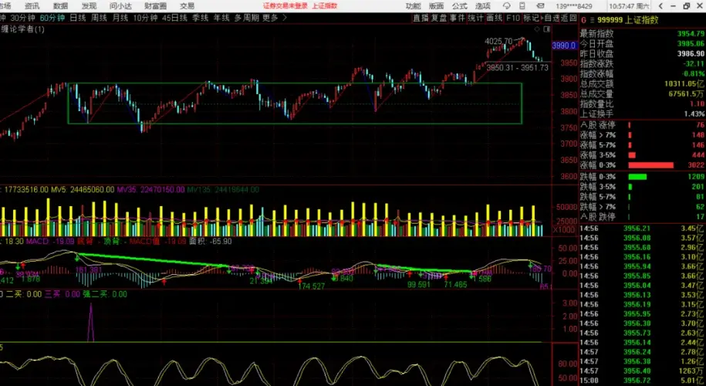The width and height of the screenshot is (706, 386).
Task: Click the panel layout icon atop the chart
Action: (x=546, y=29)
